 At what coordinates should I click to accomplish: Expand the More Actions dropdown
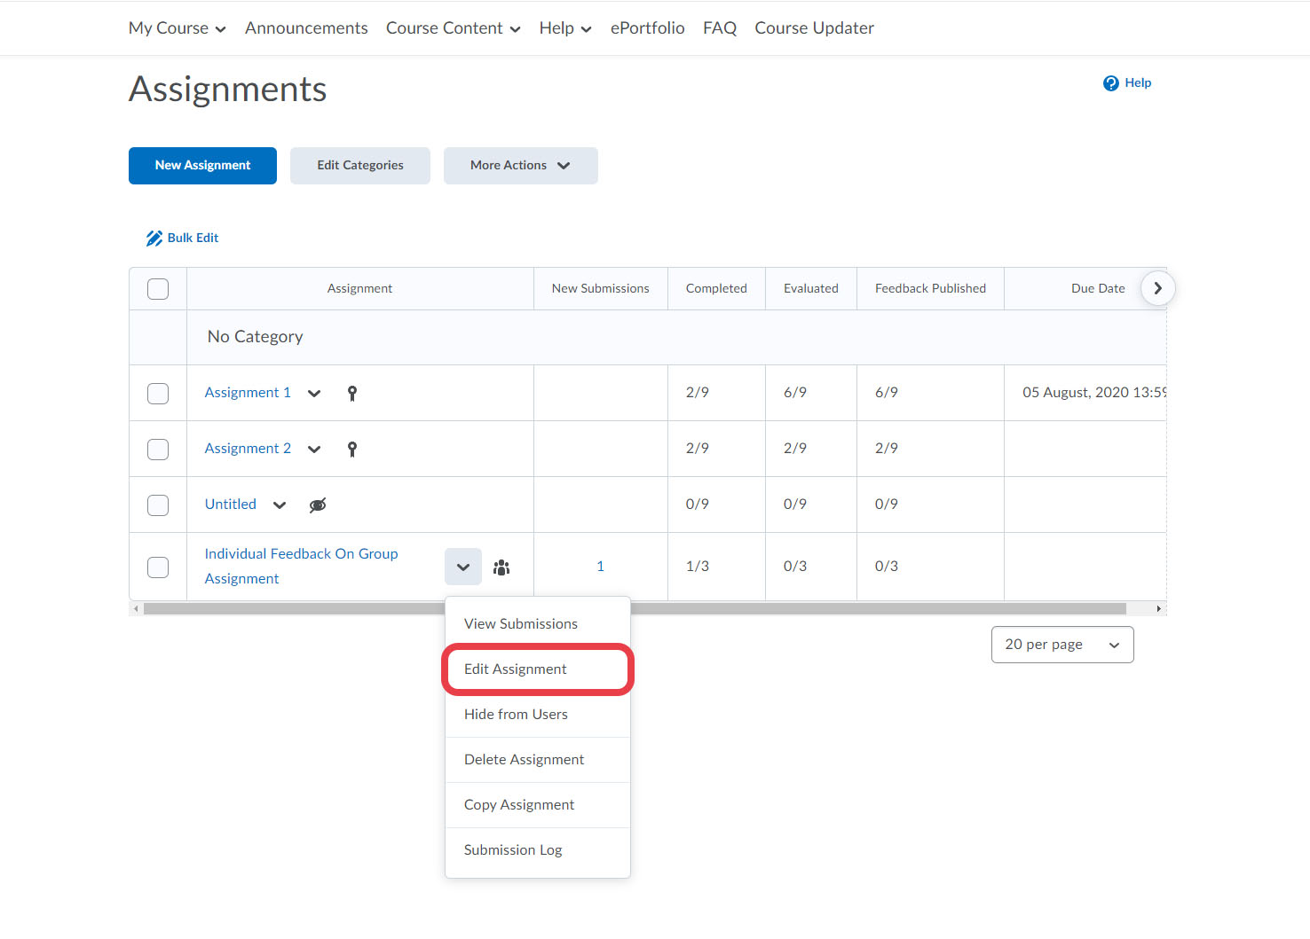coord(520,166)
